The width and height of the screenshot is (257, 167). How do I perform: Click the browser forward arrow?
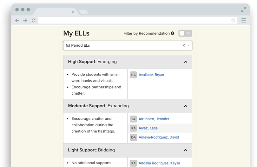[x=25, y=20]
